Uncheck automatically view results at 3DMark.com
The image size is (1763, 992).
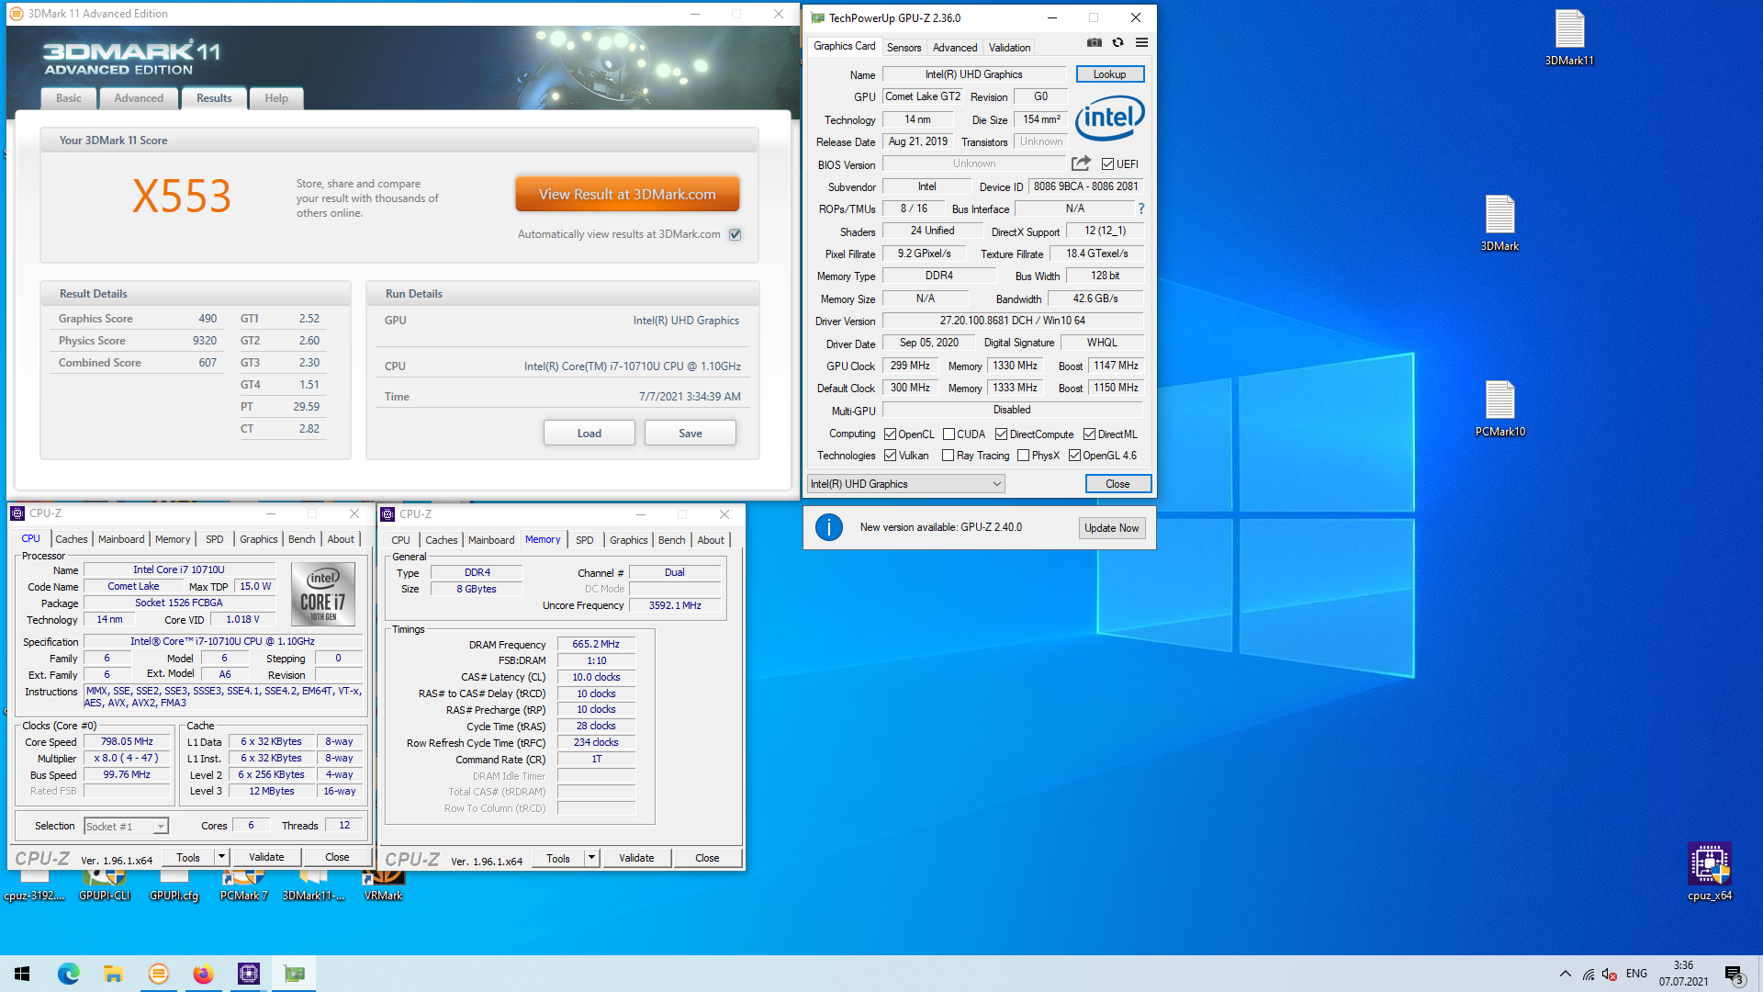(735, 234)
